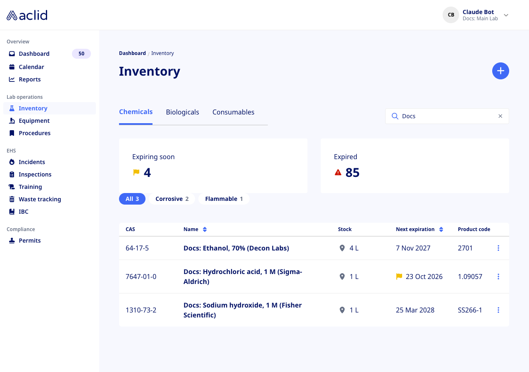The height and width of the screenshot is (372, 529).
Task: Click the Expired 85 card
Action: coord(415,166)
